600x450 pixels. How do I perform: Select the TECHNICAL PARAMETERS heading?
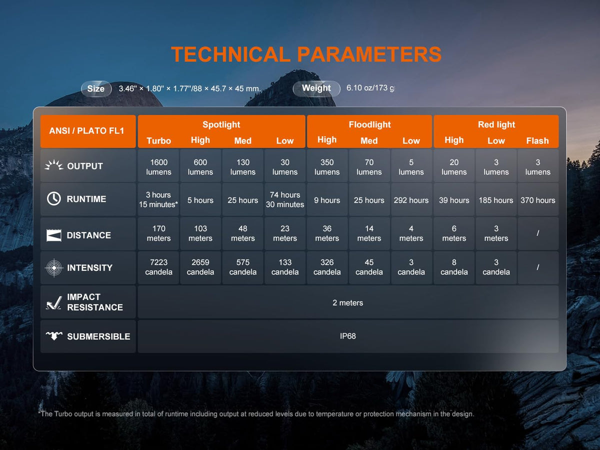click(306, 54)
